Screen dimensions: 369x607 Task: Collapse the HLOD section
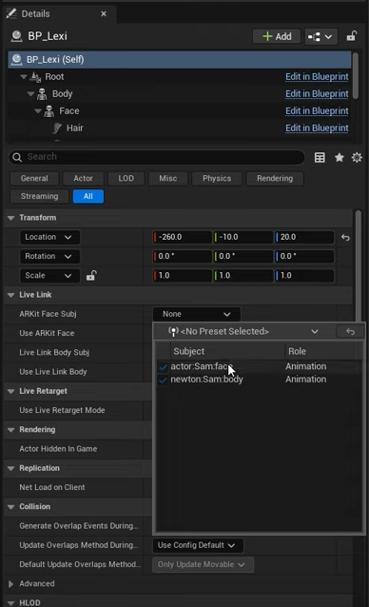[10, 603]
